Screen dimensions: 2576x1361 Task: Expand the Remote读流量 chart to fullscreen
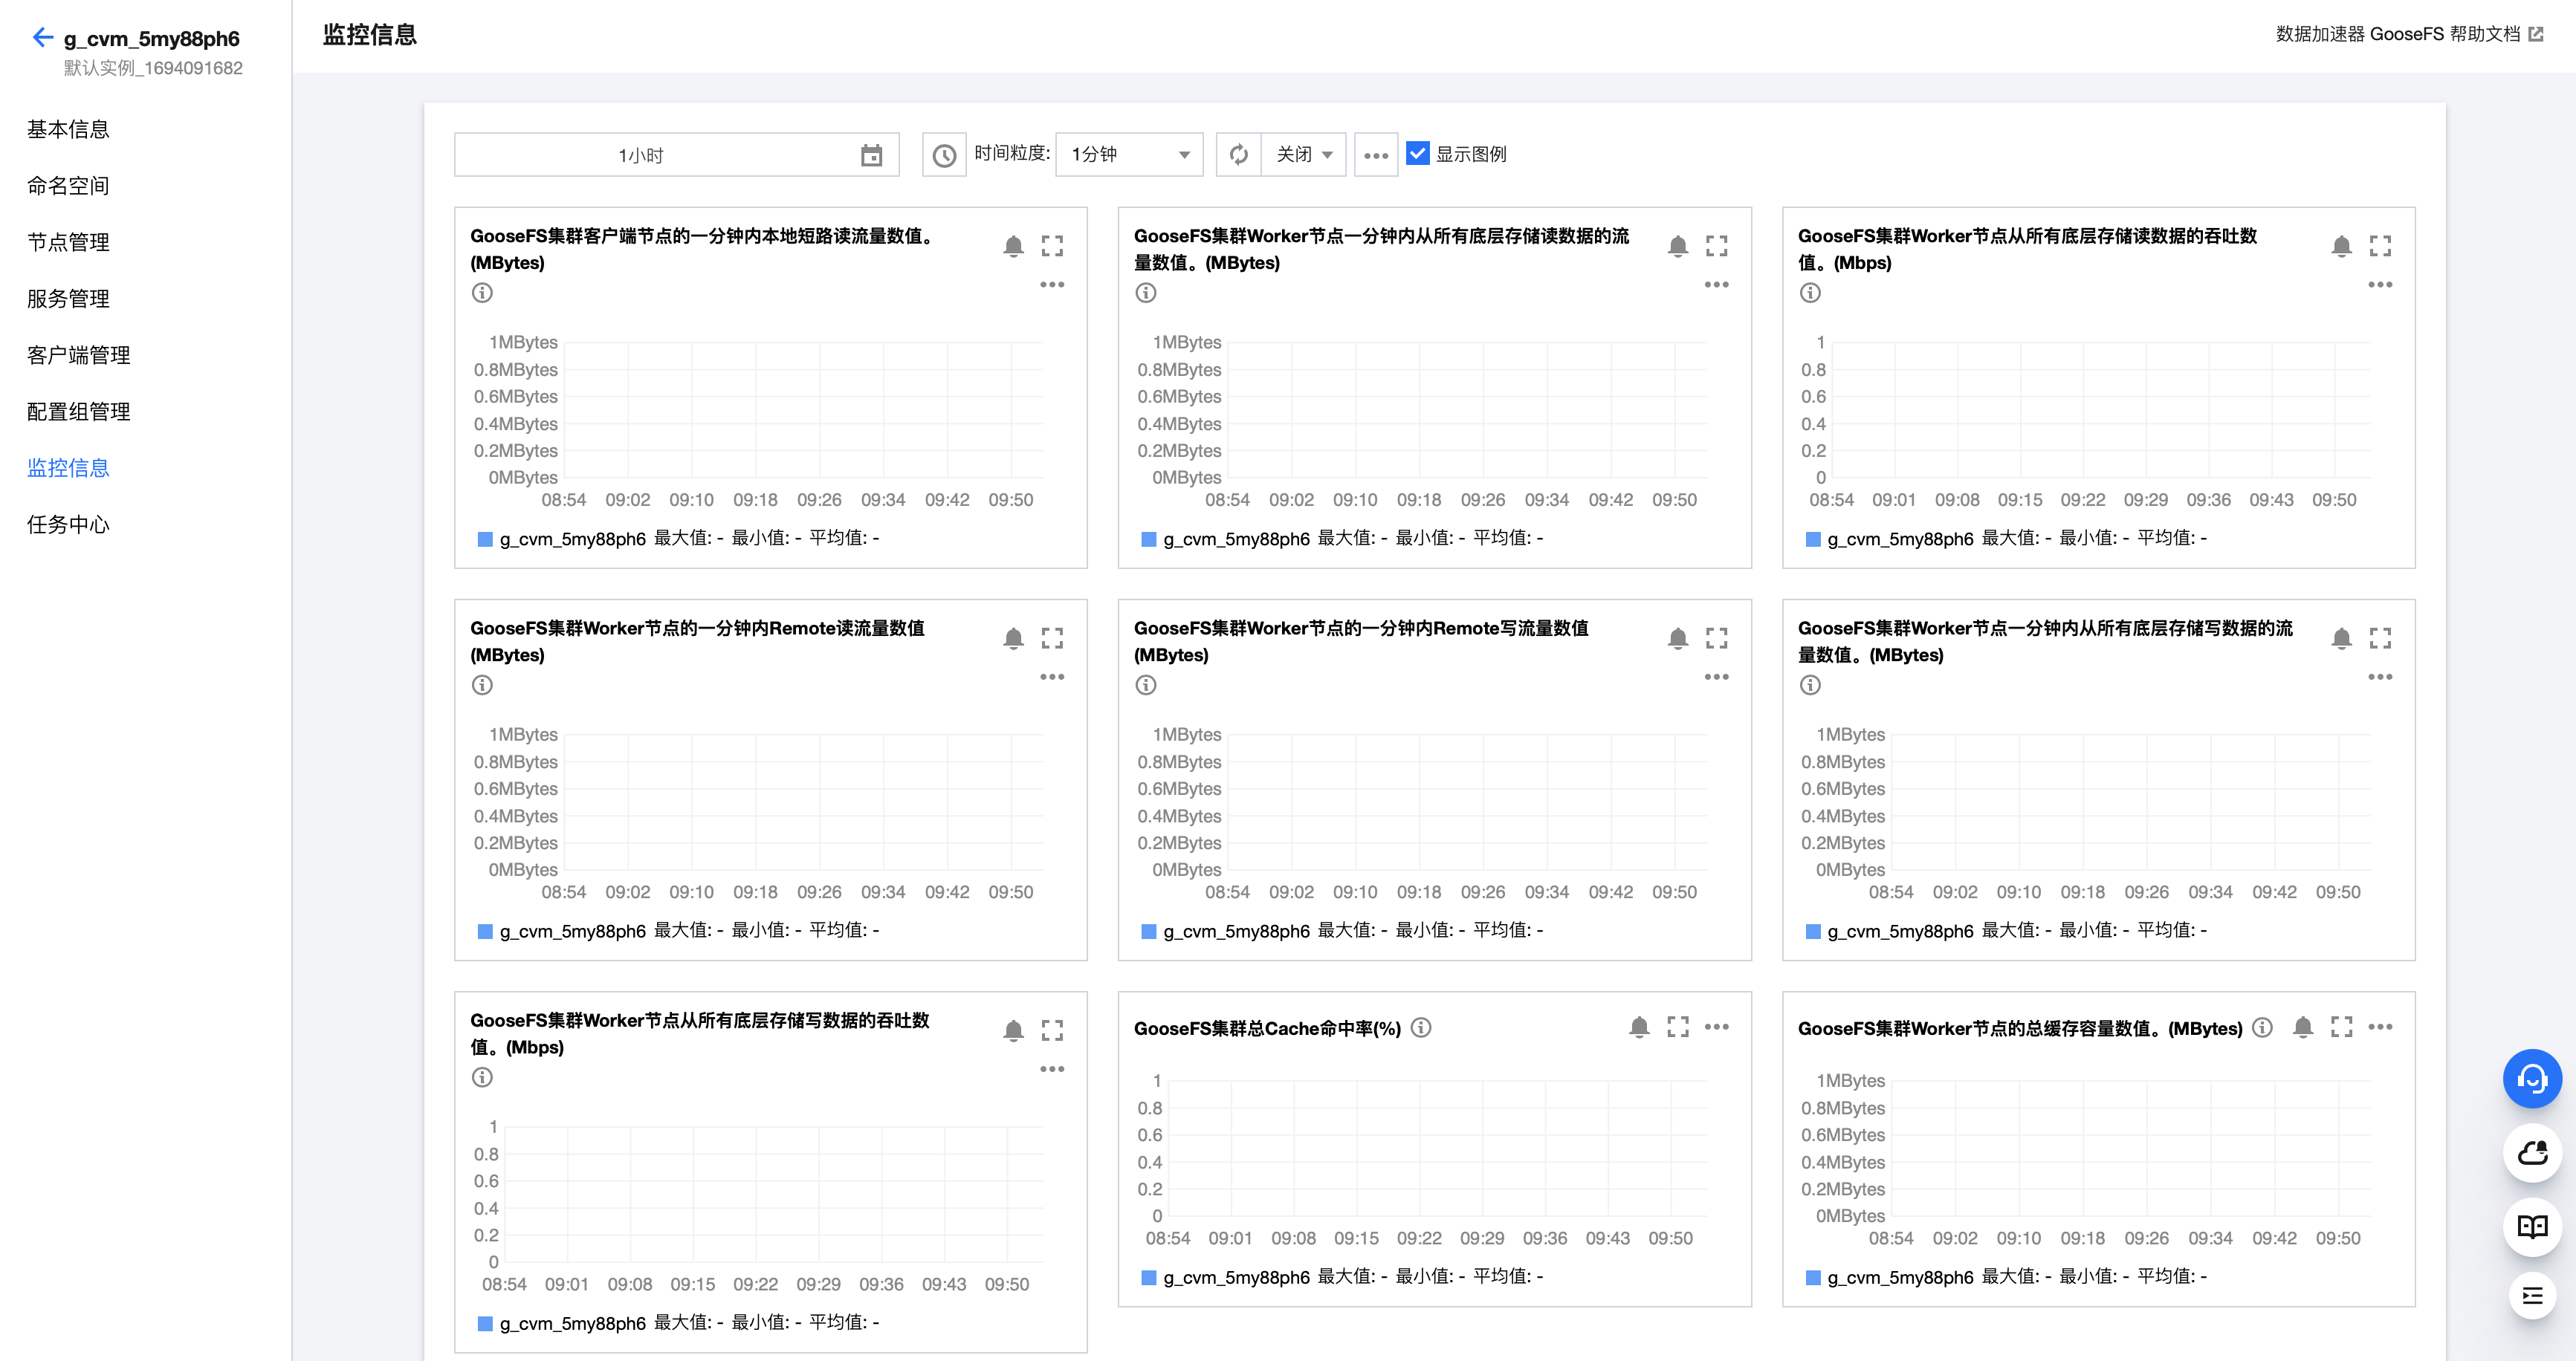click(1051, 637)
